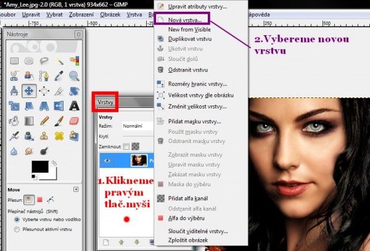Close the Nástroje toolbox window

coord(78,35)
